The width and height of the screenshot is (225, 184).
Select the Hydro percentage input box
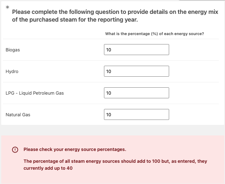[137, 71]
